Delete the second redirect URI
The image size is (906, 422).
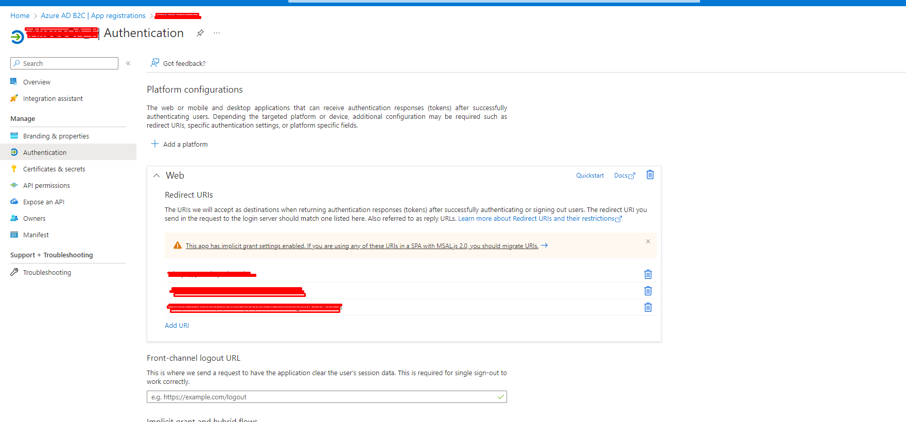coord(648,291)
